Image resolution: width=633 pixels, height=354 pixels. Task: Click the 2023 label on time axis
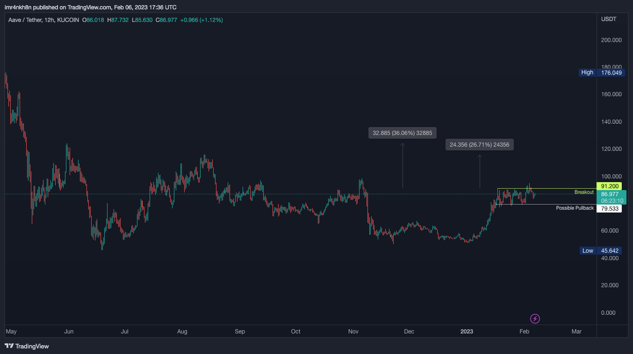tap(467, 332)
